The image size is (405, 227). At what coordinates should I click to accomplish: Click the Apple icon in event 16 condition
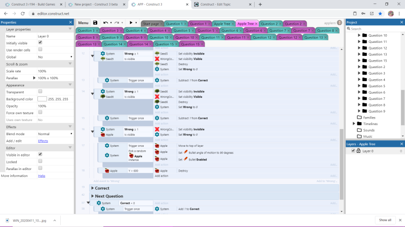(103, 135)
